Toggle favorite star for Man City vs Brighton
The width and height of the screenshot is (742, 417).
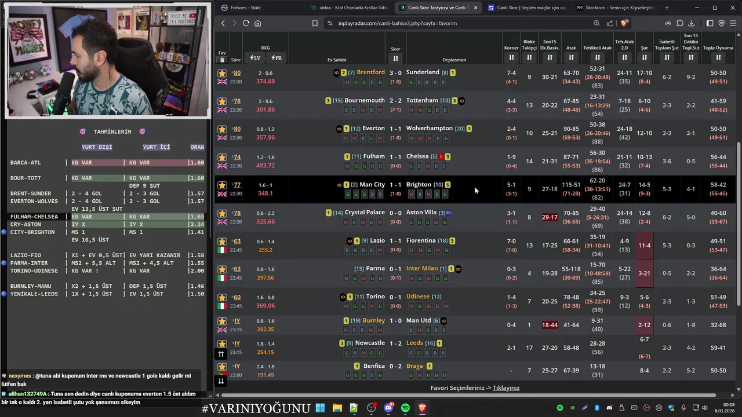pyautogui.click(x=222, y=185)
